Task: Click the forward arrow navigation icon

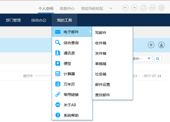Action: tap(134, 8)
